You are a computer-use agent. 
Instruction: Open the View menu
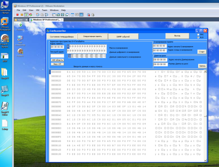(31, 10)
